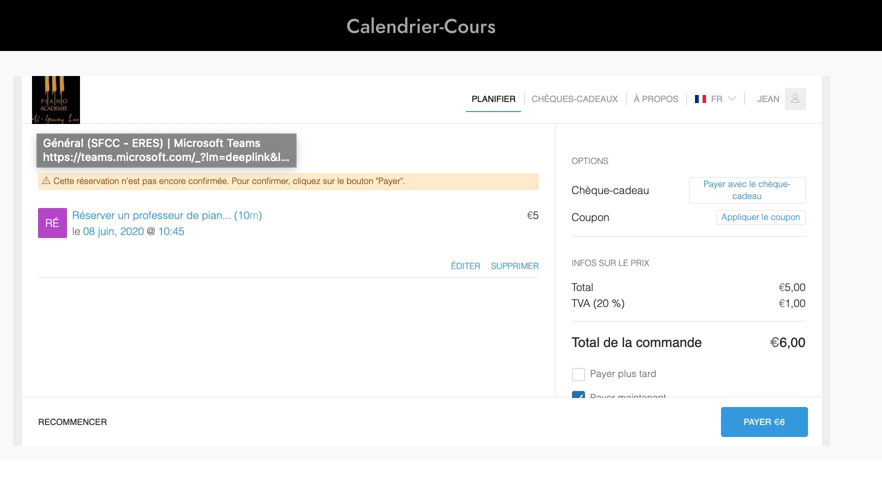Screen dimensions: 882x481
Task: Open the Chèques-cadeaux tab
Action: [574, 99]
